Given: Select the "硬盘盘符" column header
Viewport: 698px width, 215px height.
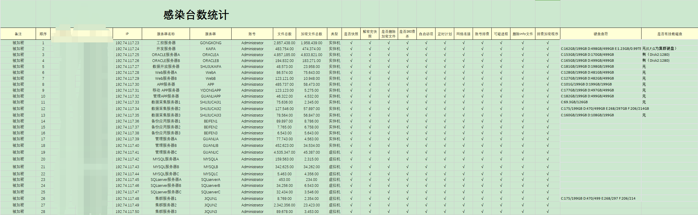Looking at the screenshot, I should 600,34.
